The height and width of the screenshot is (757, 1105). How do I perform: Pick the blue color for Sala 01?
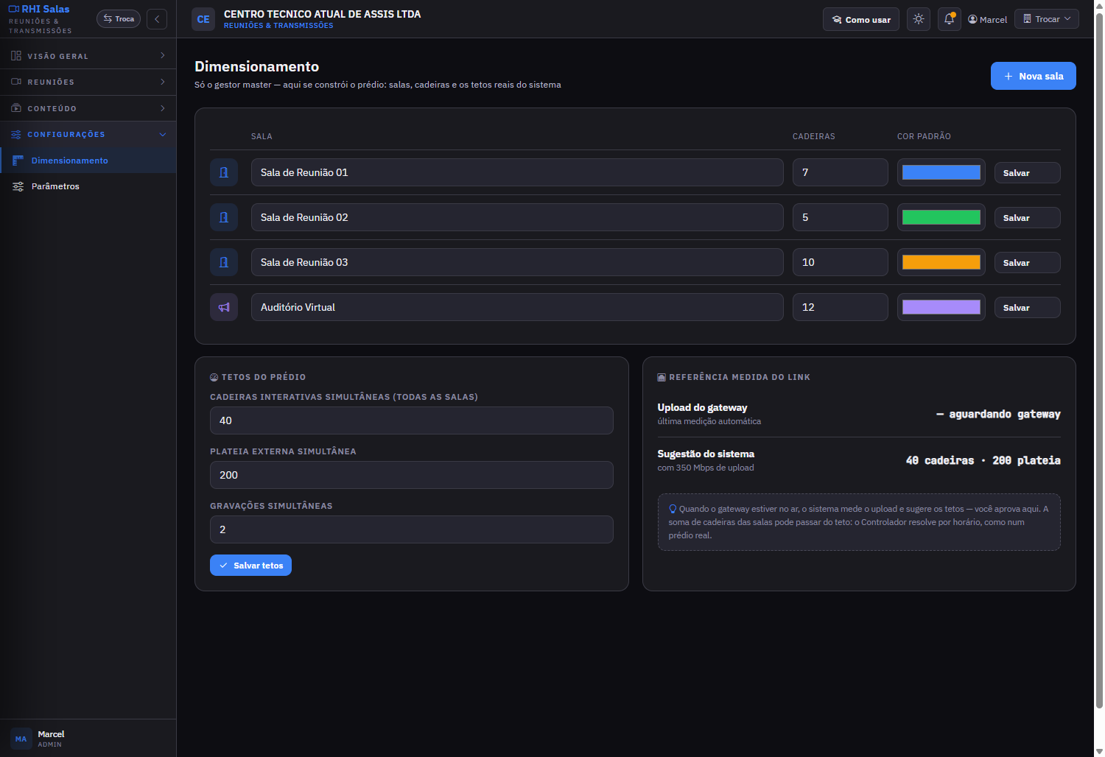(x=941, y=172)
